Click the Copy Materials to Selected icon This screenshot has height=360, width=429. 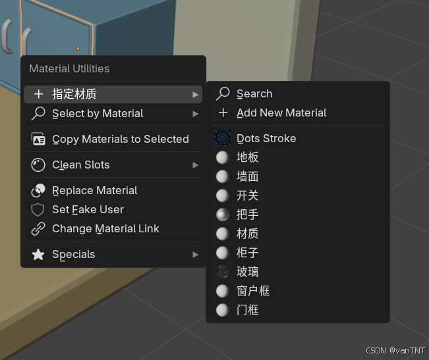[38, 139]
